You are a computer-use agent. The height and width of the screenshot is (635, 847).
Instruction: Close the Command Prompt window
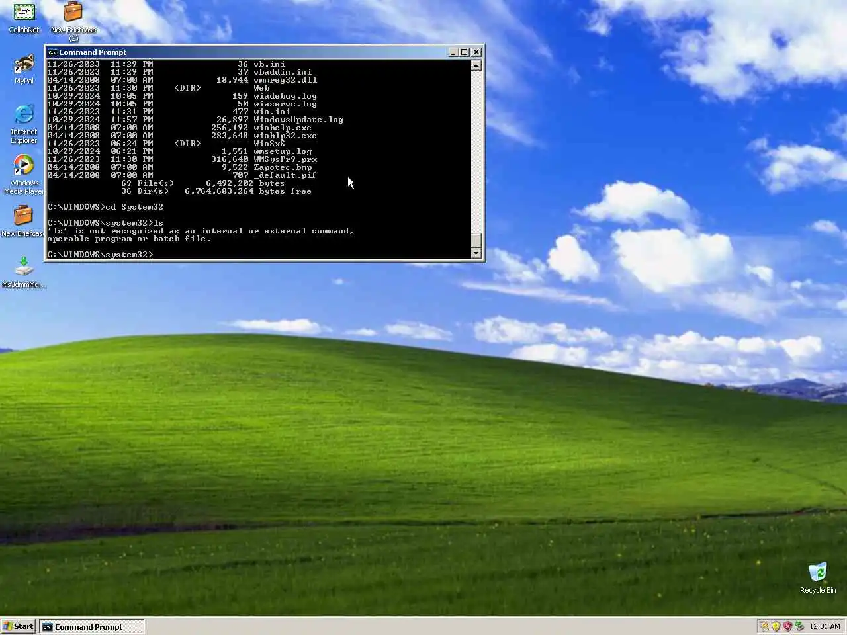(476, 52)
